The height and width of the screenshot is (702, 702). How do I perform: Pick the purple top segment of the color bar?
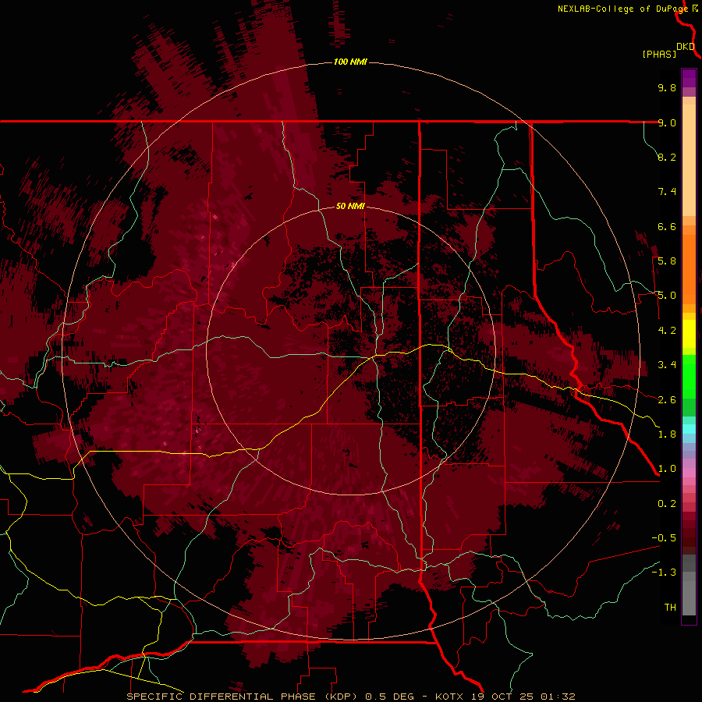pyautogui.click(x=689, y=78)
